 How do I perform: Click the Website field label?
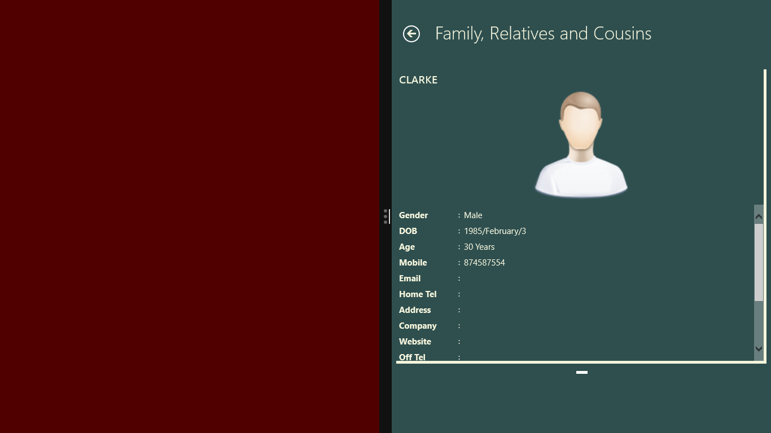coord(415,342)
